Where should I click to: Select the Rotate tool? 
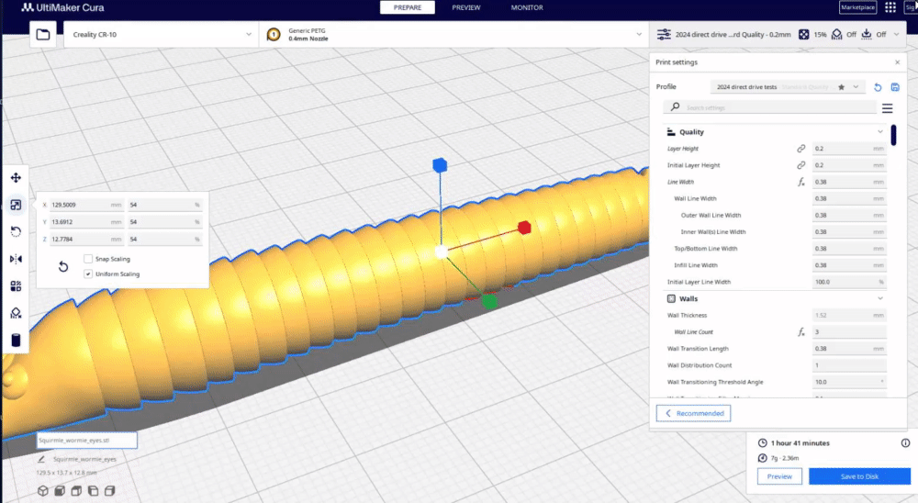pyautogui.click(x=16, y=232)
